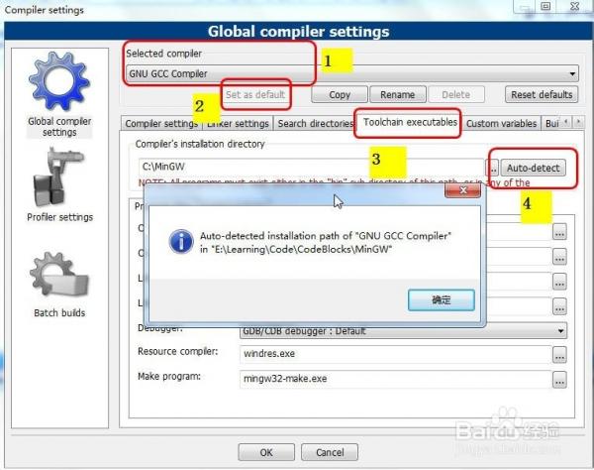The width and height of the screenshot is (594, 470).
Task: Click browse button beside installation directory field
Action: click(492, 169)
